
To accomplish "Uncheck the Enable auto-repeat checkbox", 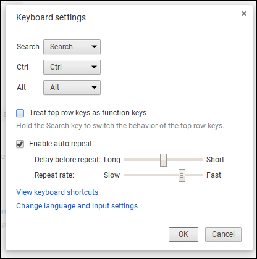I will pyautogui.click(x=20, y=144).
